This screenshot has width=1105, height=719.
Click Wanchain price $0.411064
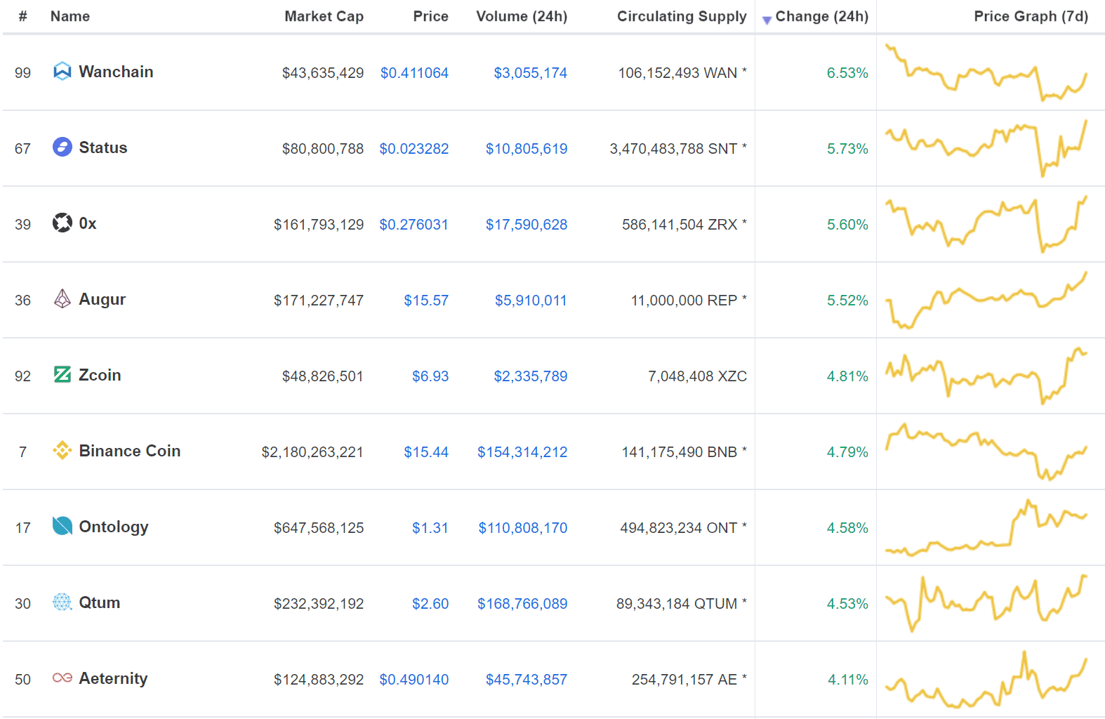pyautogui.click(x=414, y=73)
